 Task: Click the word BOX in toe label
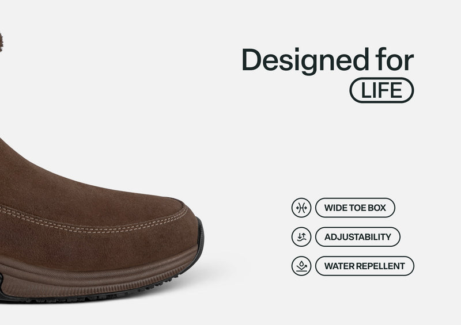click(x=377, y=208)
